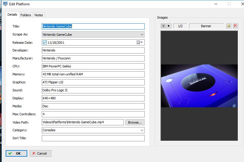Switch to the Notes tab
244x162 pixels.
(x=39, y=15)
